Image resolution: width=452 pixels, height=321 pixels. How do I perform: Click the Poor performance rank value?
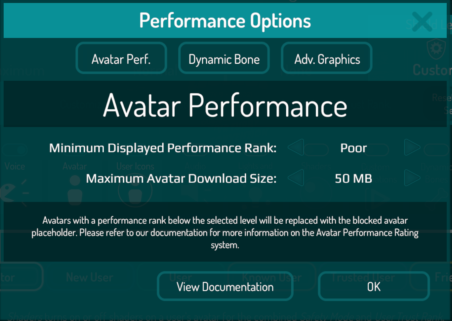pyautogui.click(x=353, y=148)
